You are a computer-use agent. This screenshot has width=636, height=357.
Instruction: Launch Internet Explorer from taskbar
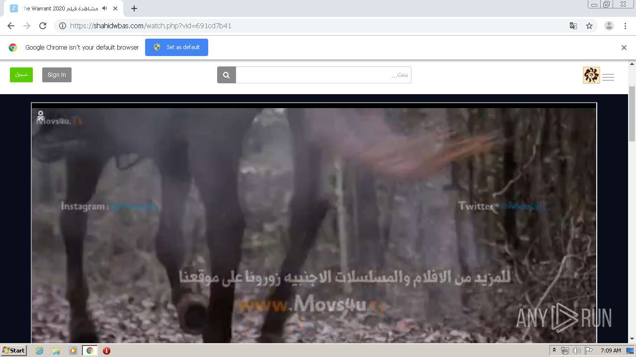(x=40, y=351)
